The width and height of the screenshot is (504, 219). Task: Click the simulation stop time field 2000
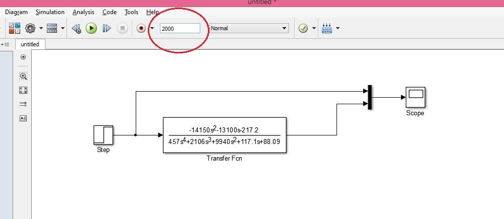pyautogui.click(x=180, y=28)
